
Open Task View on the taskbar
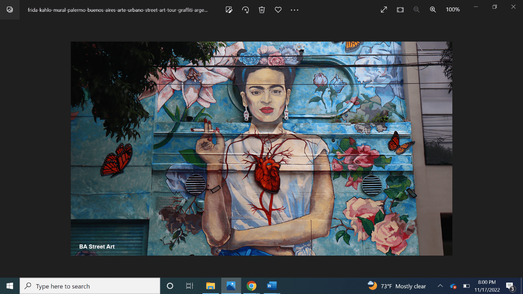tap(190, 286)
